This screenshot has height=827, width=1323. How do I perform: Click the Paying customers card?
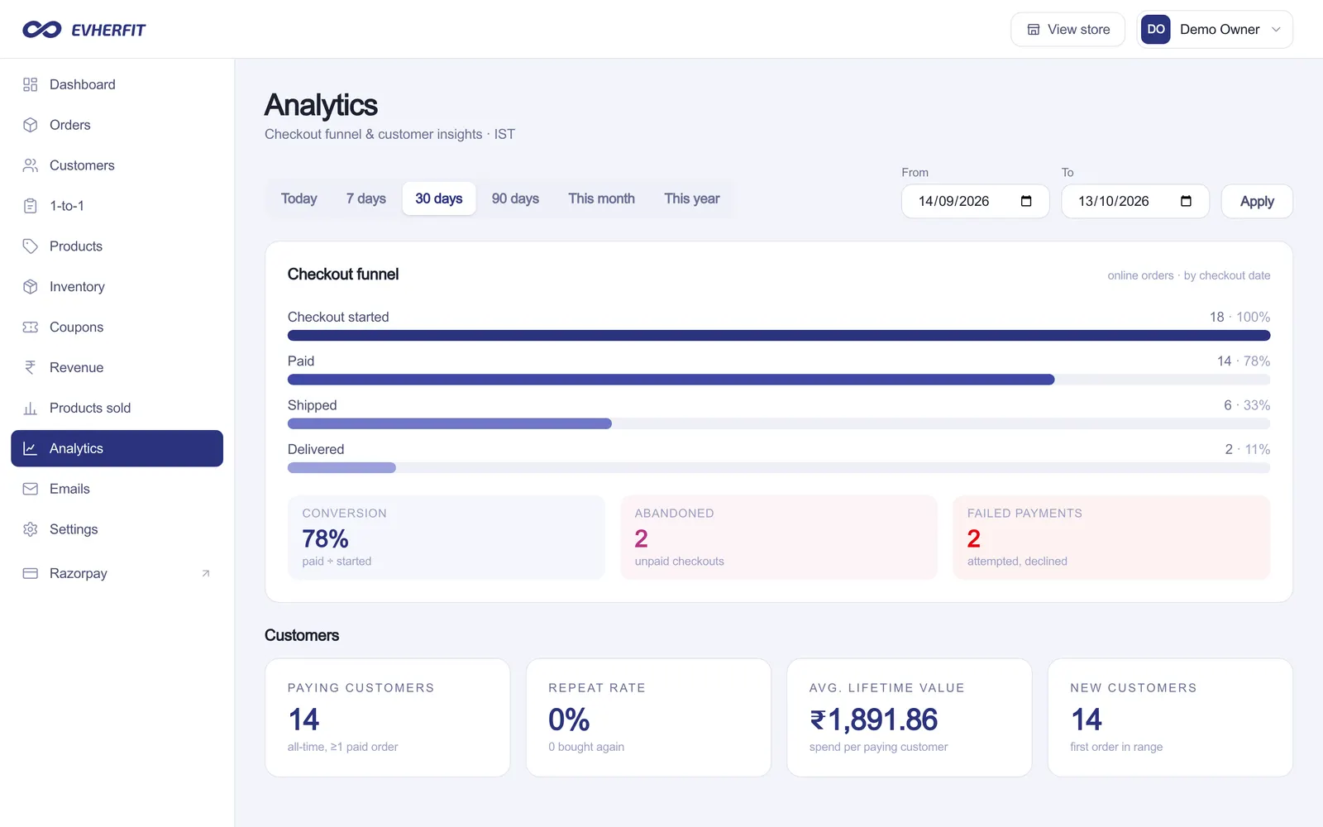point(388,718)
